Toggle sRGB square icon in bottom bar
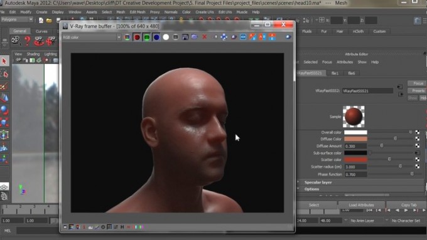The height and width of the screenshot is (240, 427). (x=109, y=227)
